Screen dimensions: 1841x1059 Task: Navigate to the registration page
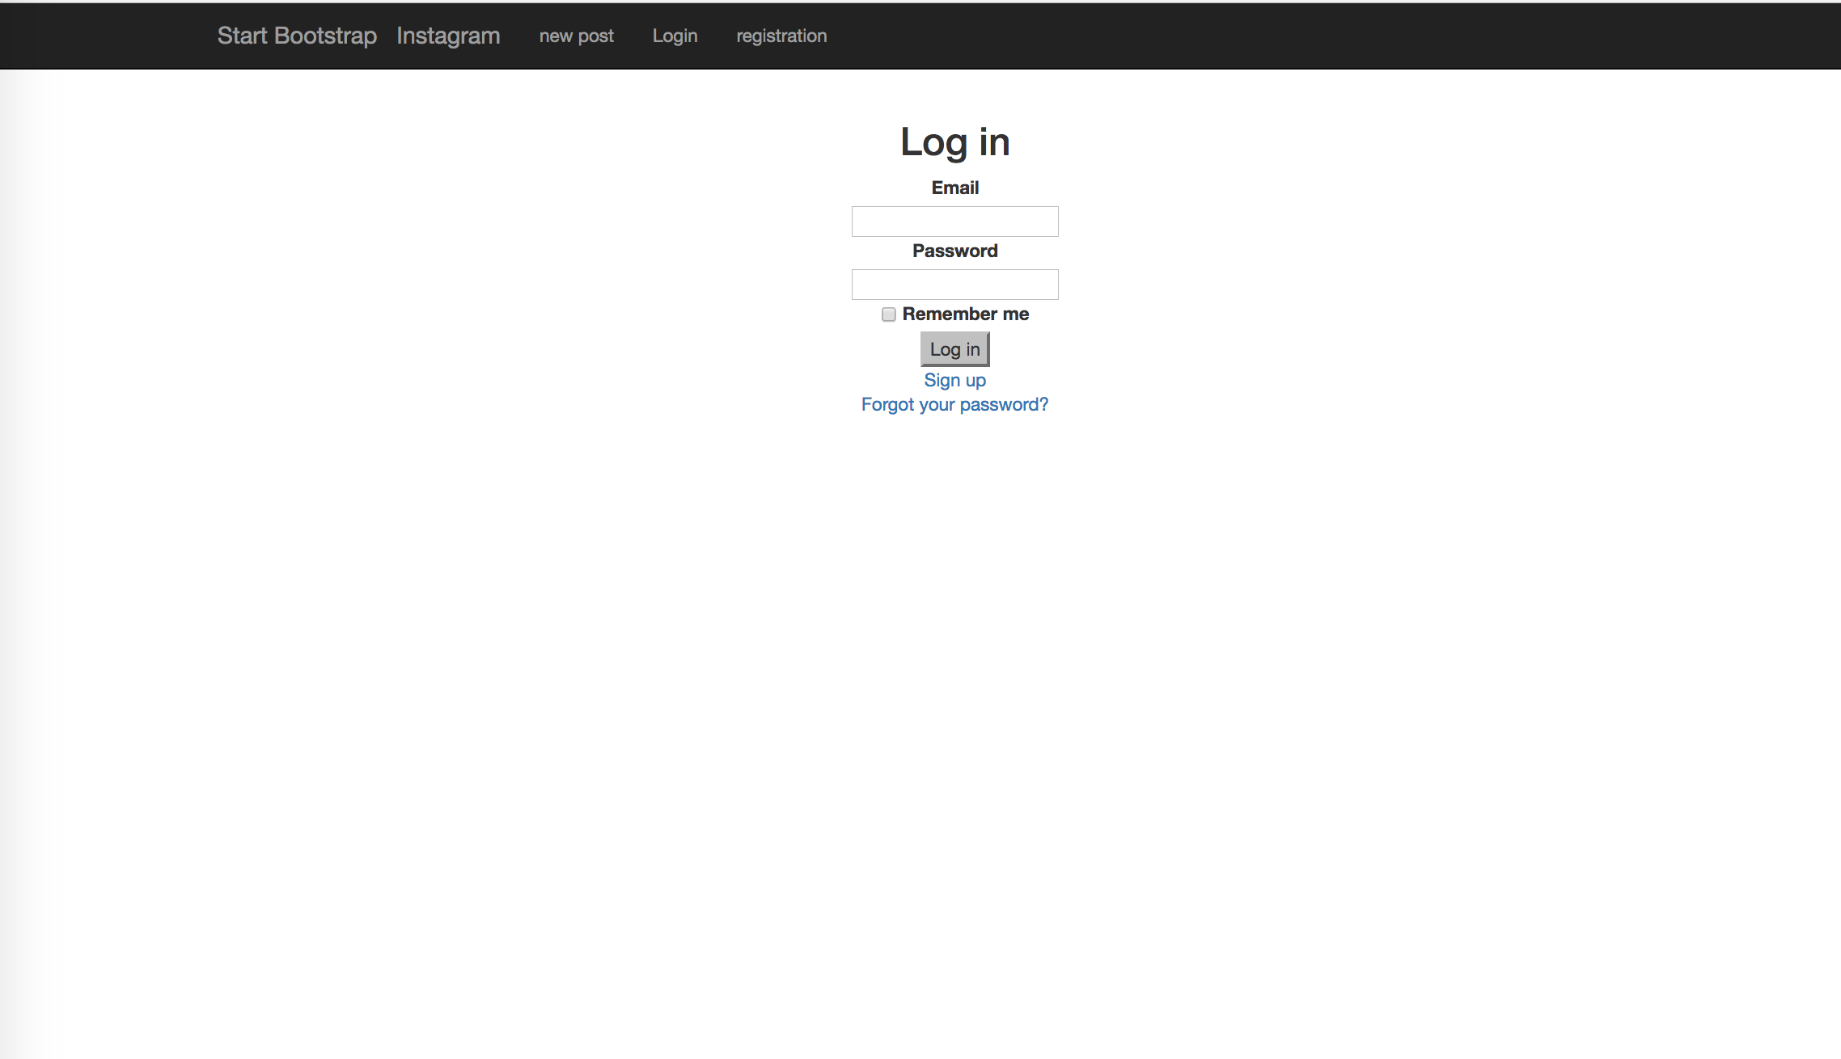point(781,36)
